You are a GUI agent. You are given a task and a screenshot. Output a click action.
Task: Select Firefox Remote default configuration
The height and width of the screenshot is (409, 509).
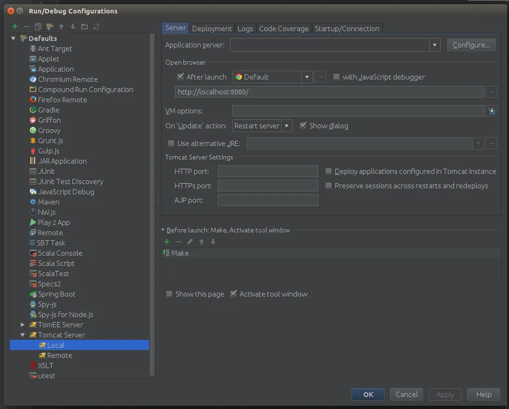pyautogui.click(x=62, y=100)
